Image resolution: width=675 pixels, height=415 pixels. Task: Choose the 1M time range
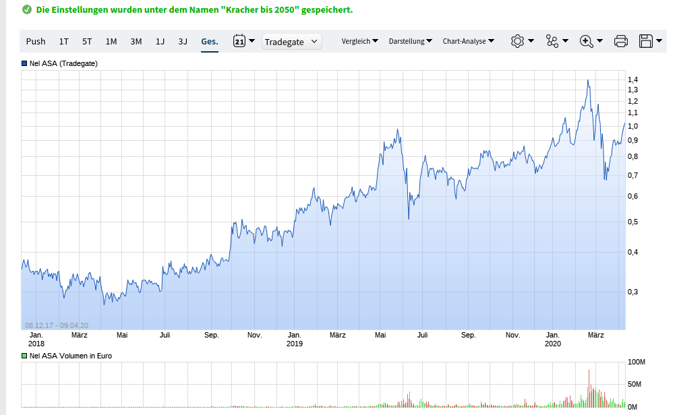(111, 41)
